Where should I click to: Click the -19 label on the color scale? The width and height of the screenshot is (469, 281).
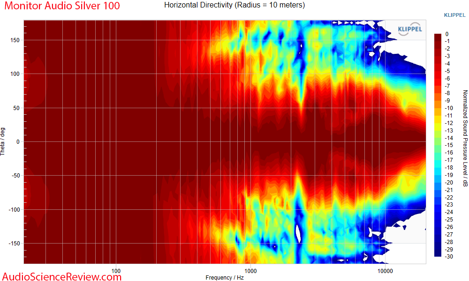[448, 175]
